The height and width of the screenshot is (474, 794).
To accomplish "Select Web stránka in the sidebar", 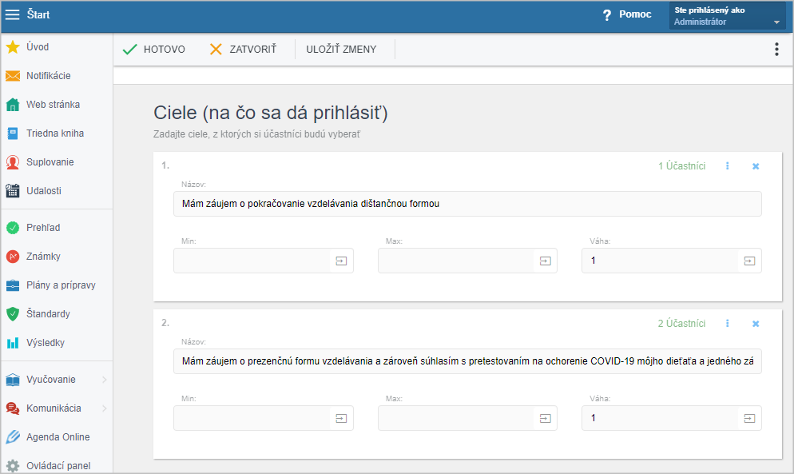I will pos(53,105).
